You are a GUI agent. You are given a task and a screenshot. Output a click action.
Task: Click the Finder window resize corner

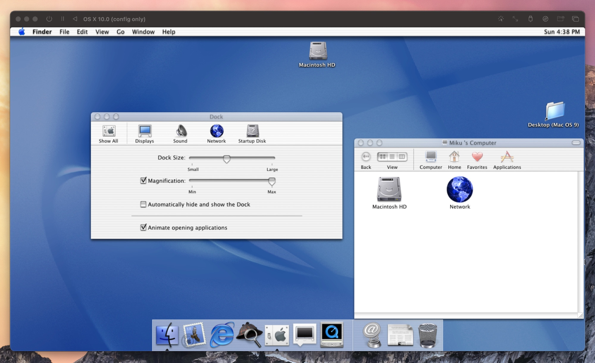[581, 316]
